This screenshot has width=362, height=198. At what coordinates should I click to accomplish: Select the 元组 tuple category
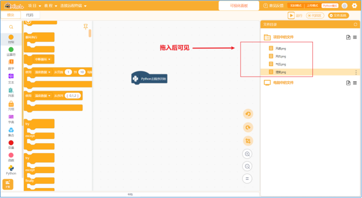click(11, 106)
